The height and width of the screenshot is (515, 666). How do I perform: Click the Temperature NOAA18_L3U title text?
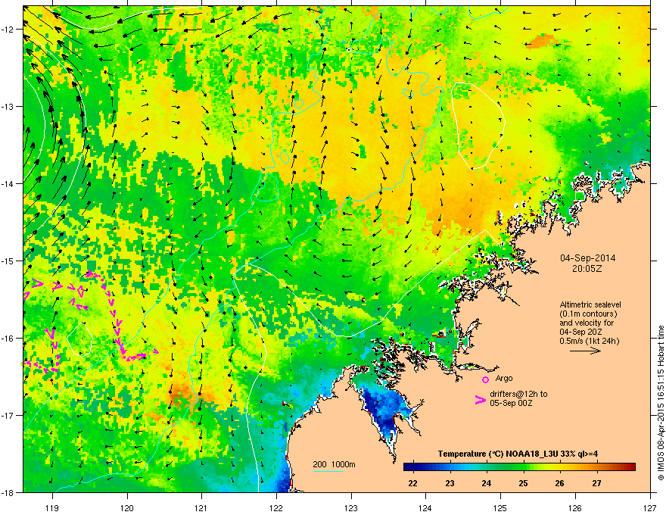(518, 454)
